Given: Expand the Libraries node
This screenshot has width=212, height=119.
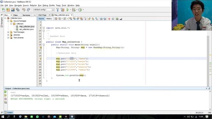Looking at the screenshot, I should click(x=8, y=35).
